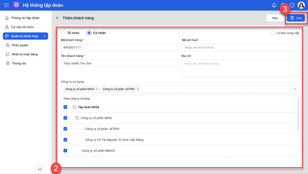Viewport: 308px width, 174px height.
Task: Collapse the Công ty sử dụng dropdown arrow
Action: 295,89
